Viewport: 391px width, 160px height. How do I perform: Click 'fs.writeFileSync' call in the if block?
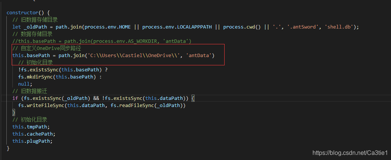(41, 106)
